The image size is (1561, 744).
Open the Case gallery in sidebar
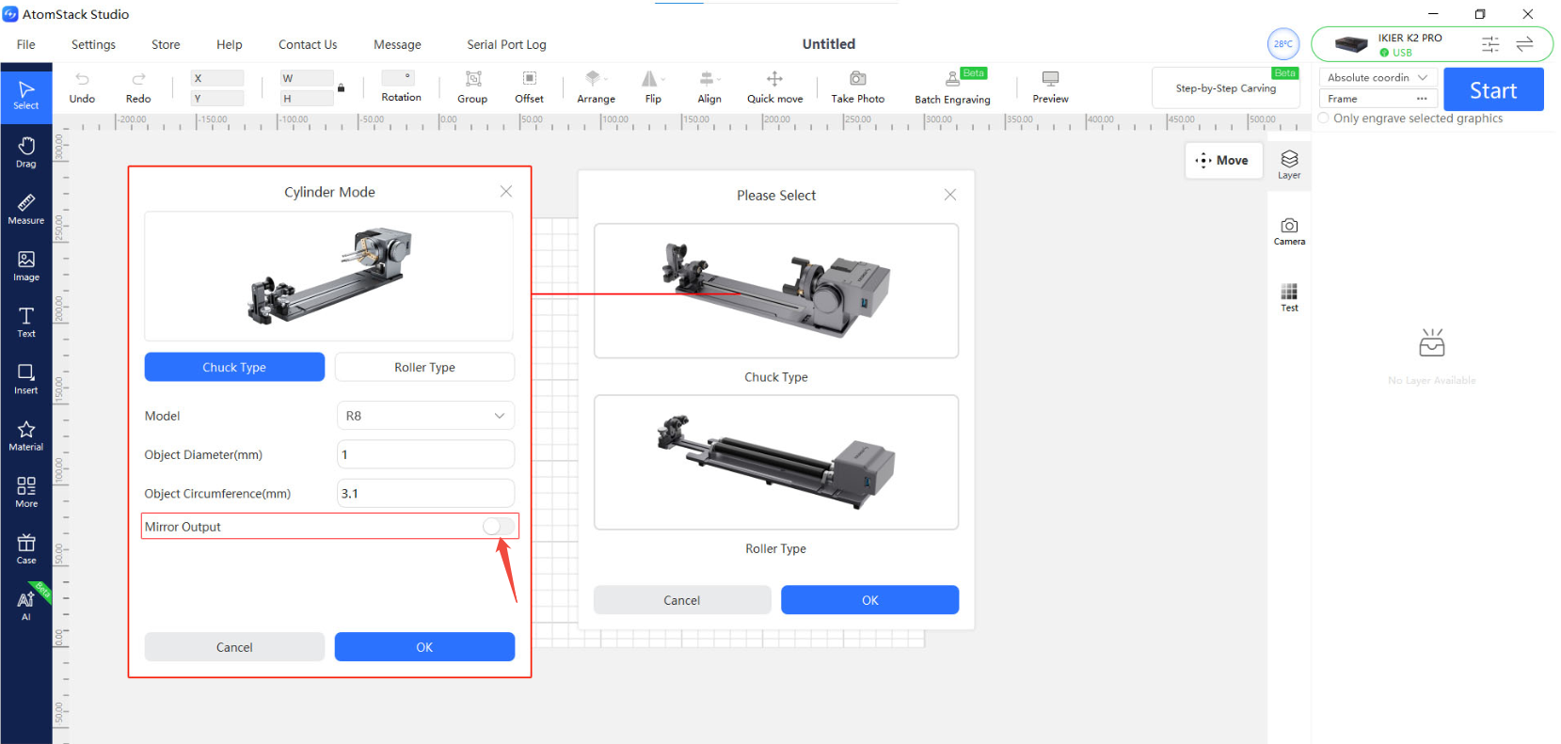click(x=26, y=548)
